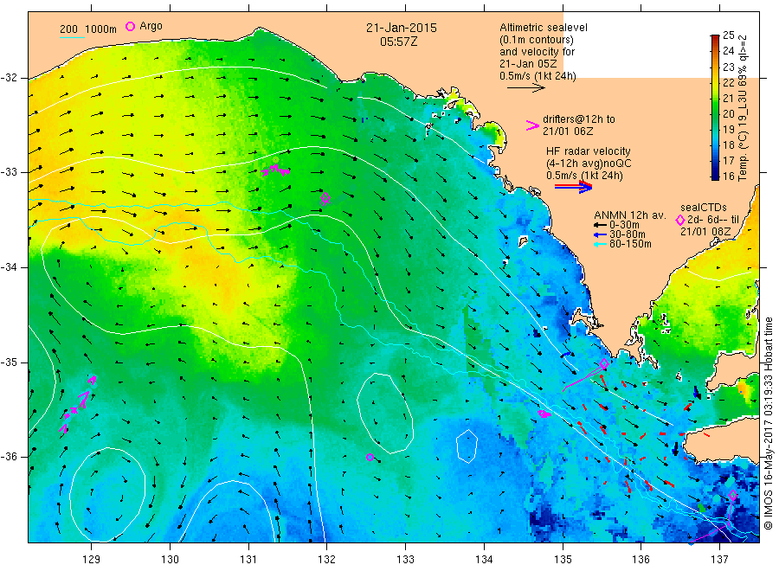This screenshot has height=571, width=779.
Task: Click the '21/01 06Z' drifter time text
Action: tap(568, 132)
